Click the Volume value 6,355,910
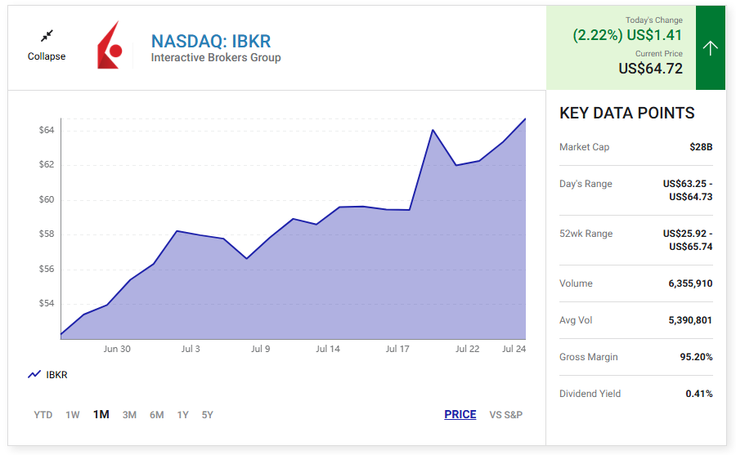Screen dimensions: 736x455 pyautogui.click(x=690, y=283)
